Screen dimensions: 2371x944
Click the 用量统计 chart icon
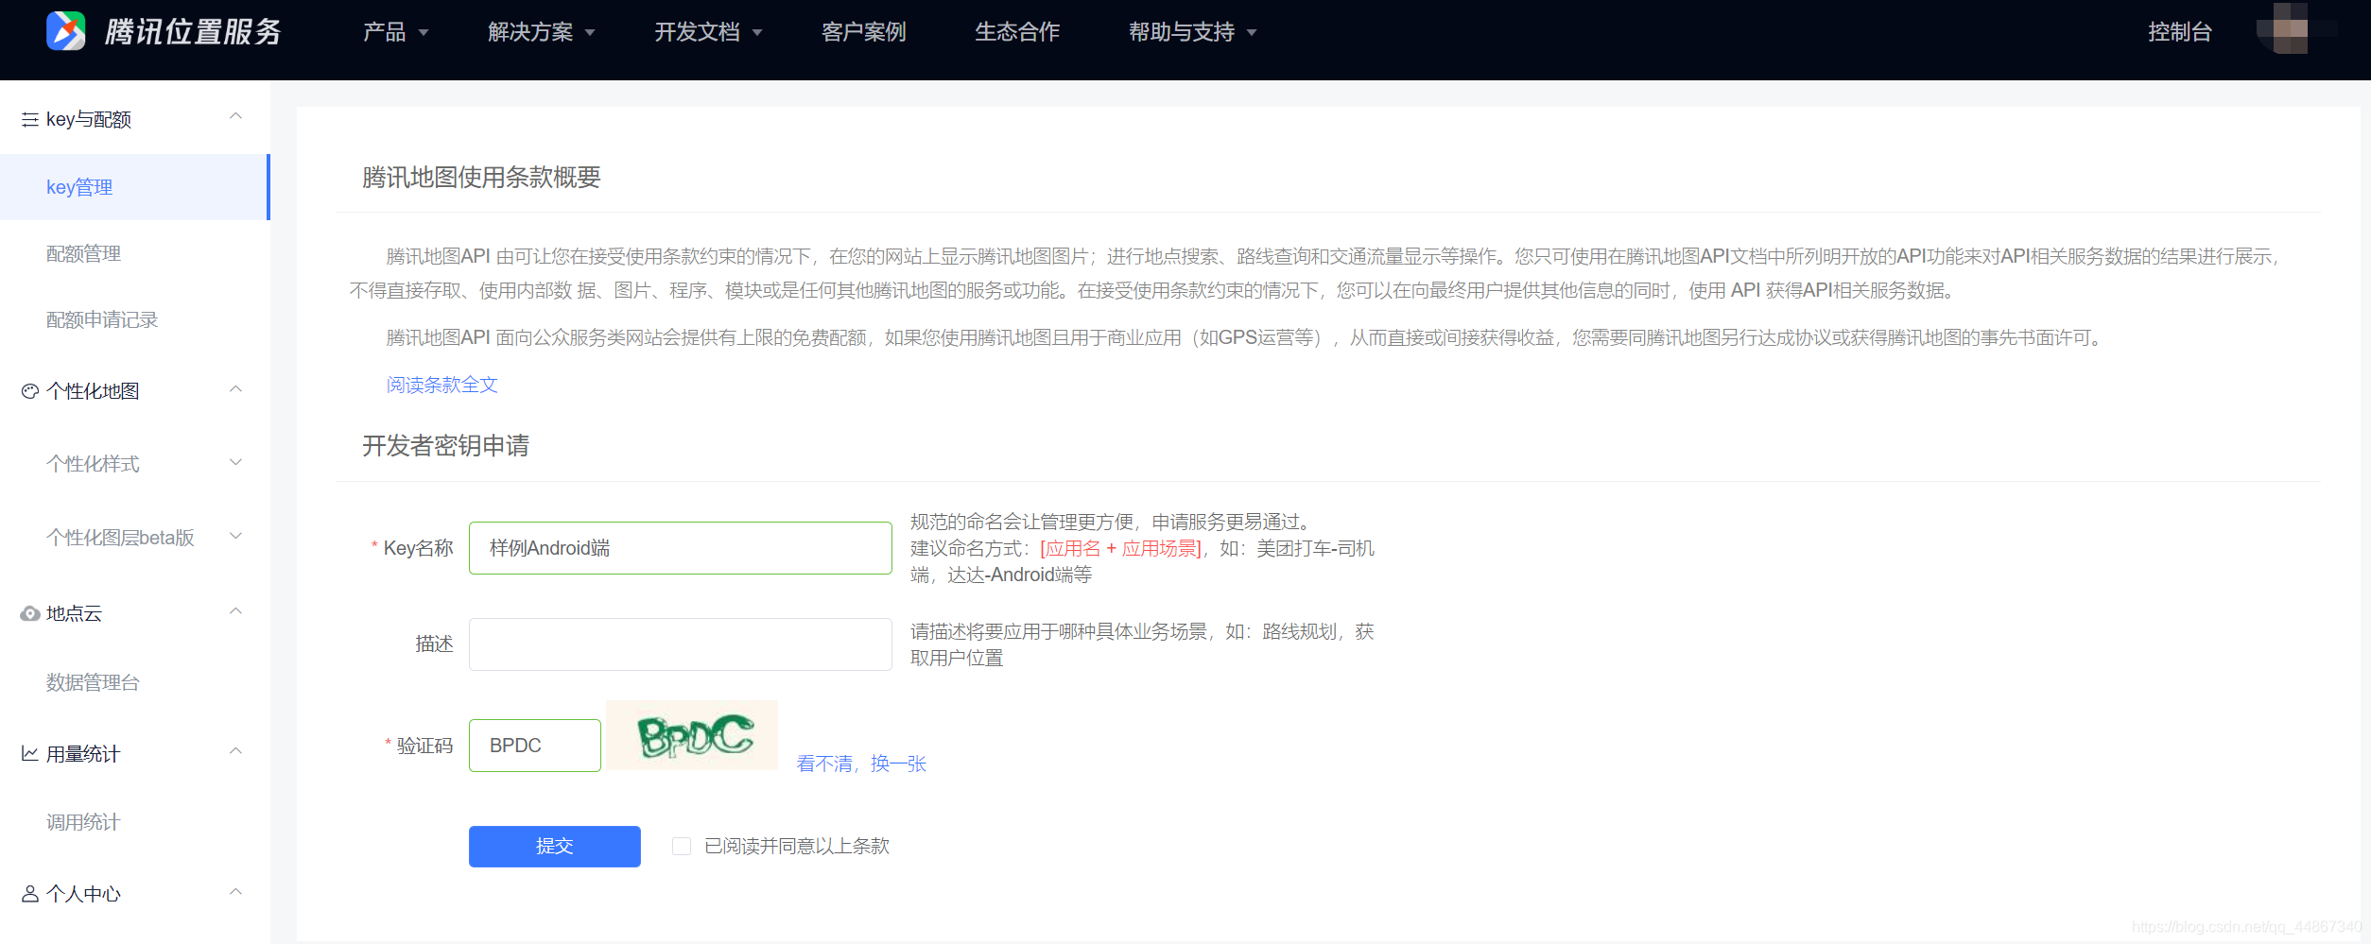[30, 754]
